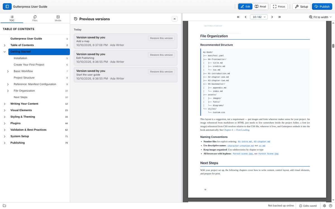Click the previous versions history icon

coord(76,19)
